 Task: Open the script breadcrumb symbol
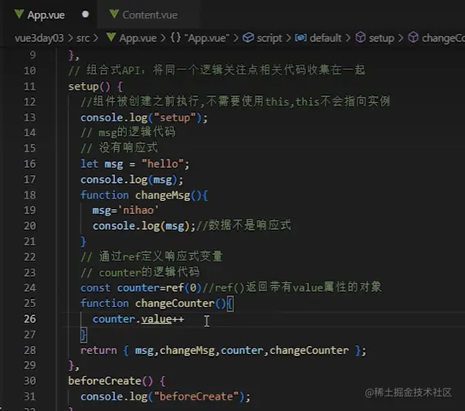[x=270, y=38]
